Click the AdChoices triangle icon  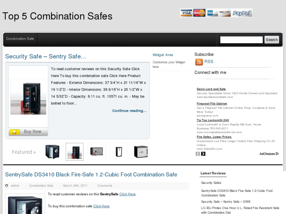pos(277,154)
